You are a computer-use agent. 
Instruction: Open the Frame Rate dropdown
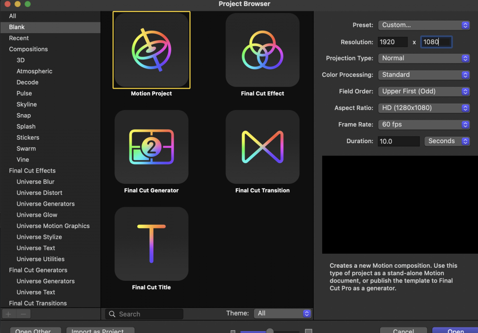click(424, 125)
